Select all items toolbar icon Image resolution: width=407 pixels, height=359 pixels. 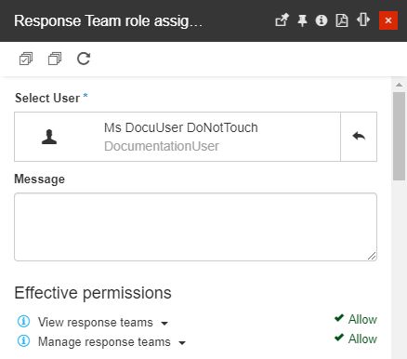tap(26, 59)
